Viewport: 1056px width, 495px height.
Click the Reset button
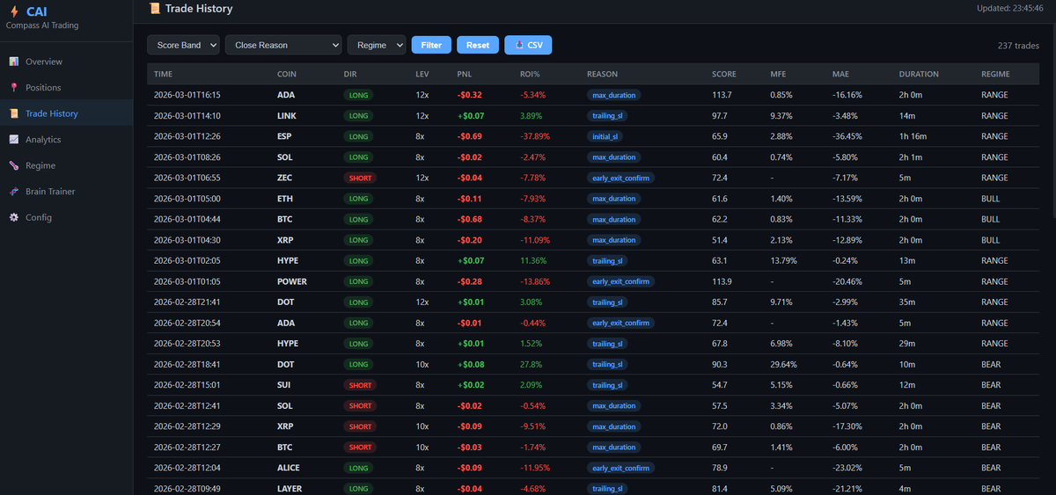tap(478, 45)
